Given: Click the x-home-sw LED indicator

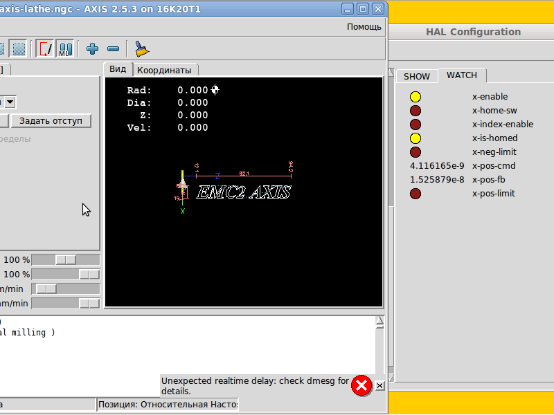Looking at the screenshot, I should pos(415,111).
